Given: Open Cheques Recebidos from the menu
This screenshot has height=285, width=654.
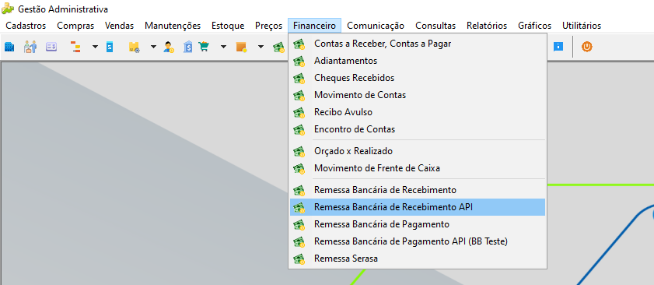Looking at the screenshot, I should click(x=418, y=78).
